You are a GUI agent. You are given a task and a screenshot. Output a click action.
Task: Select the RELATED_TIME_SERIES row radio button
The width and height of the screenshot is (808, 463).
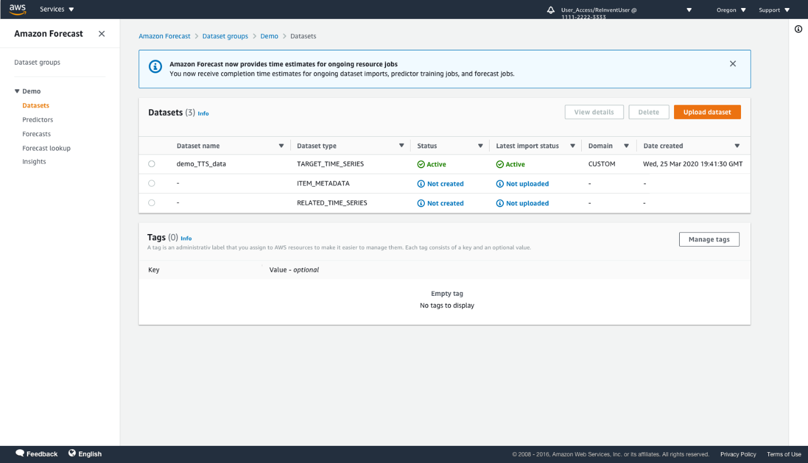click(152, 203)
